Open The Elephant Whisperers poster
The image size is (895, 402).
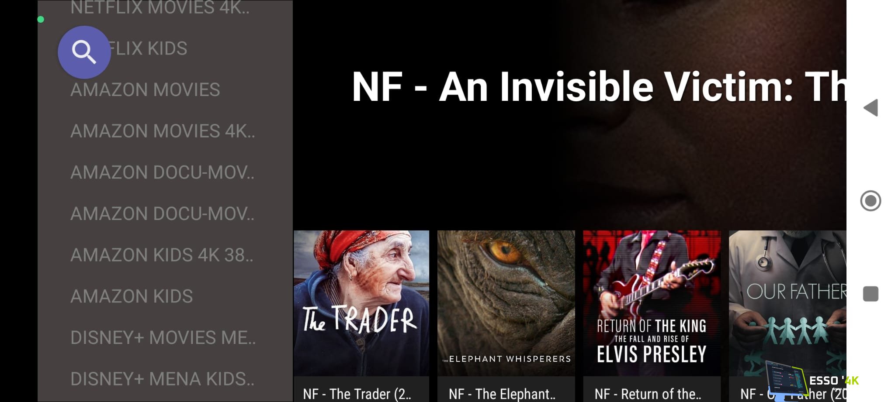pyautogui.click(x=506, y=303)
